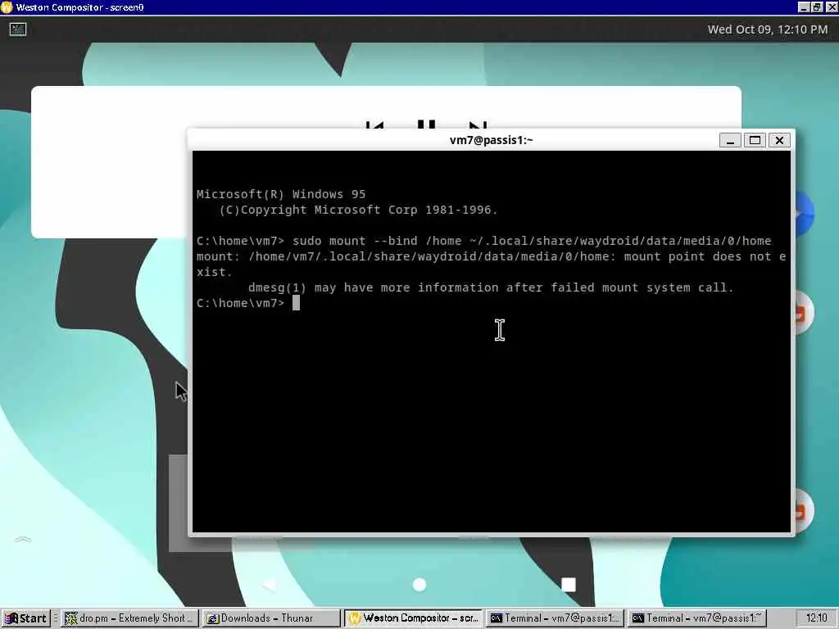Click the 'Microsoft(R) Windows 95' line in terminal

(x=281, y=194)
